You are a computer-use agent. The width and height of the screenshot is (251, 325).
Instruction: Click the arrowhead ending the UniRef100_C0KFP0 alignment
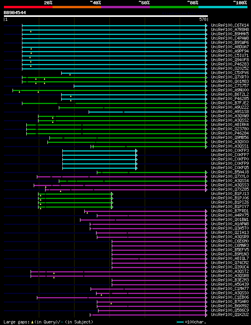pyautogui.click(x=136, y=159)
